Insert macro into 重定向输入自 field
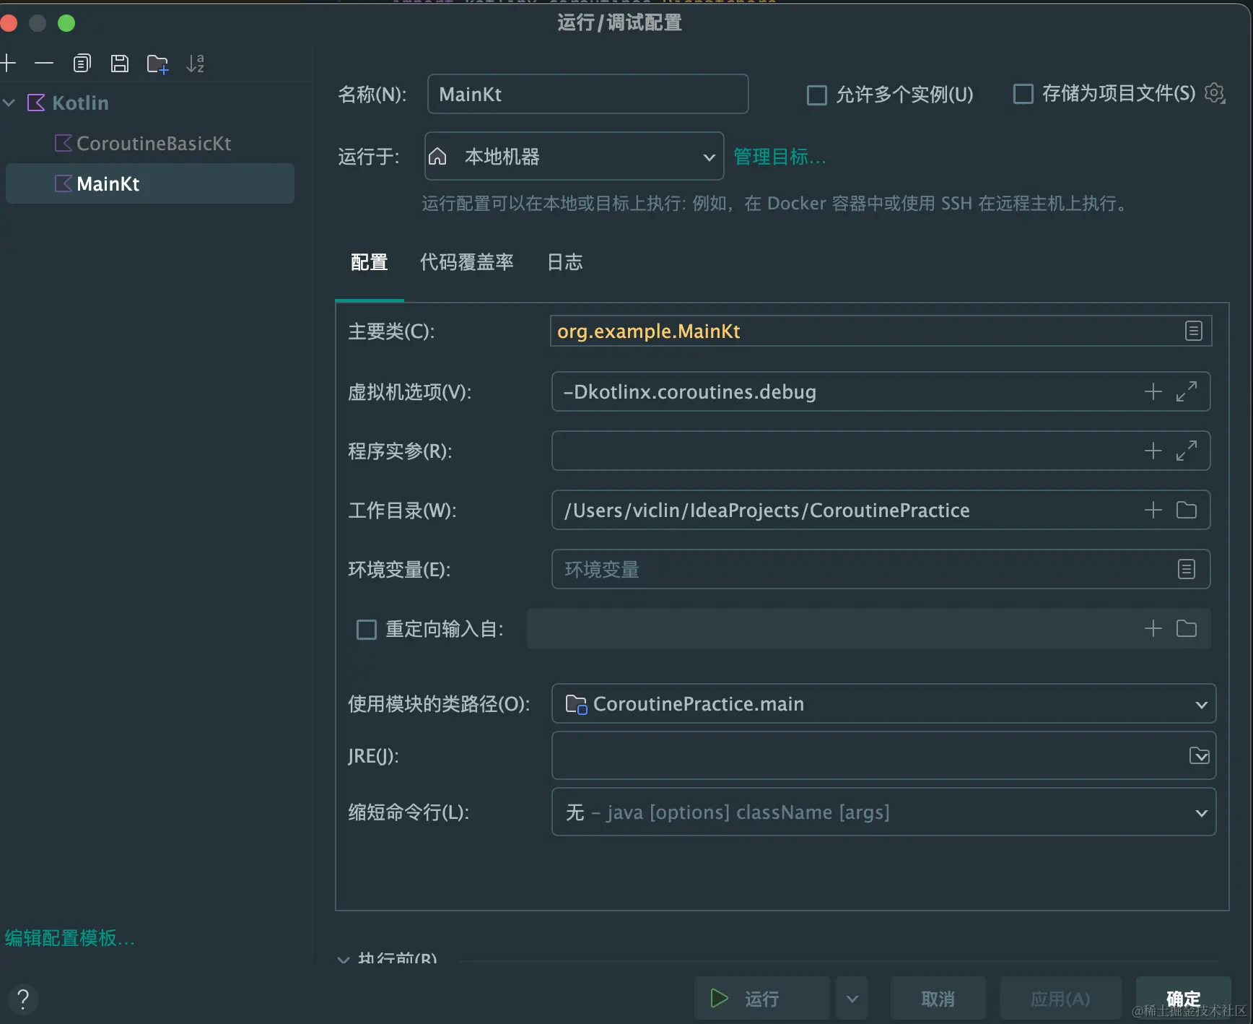The width and height of the screenshot is (1253, 1024). (1153, 628)
